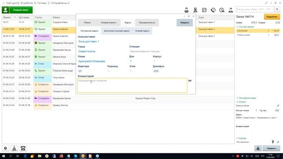Click Доставка column header

tap(25, 18)
